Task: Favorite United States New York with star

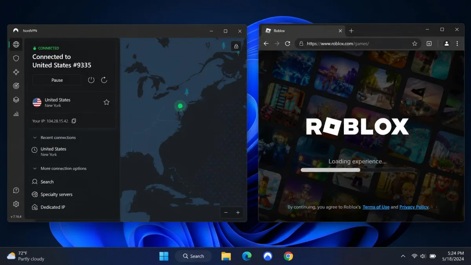Action: point(106,102)
